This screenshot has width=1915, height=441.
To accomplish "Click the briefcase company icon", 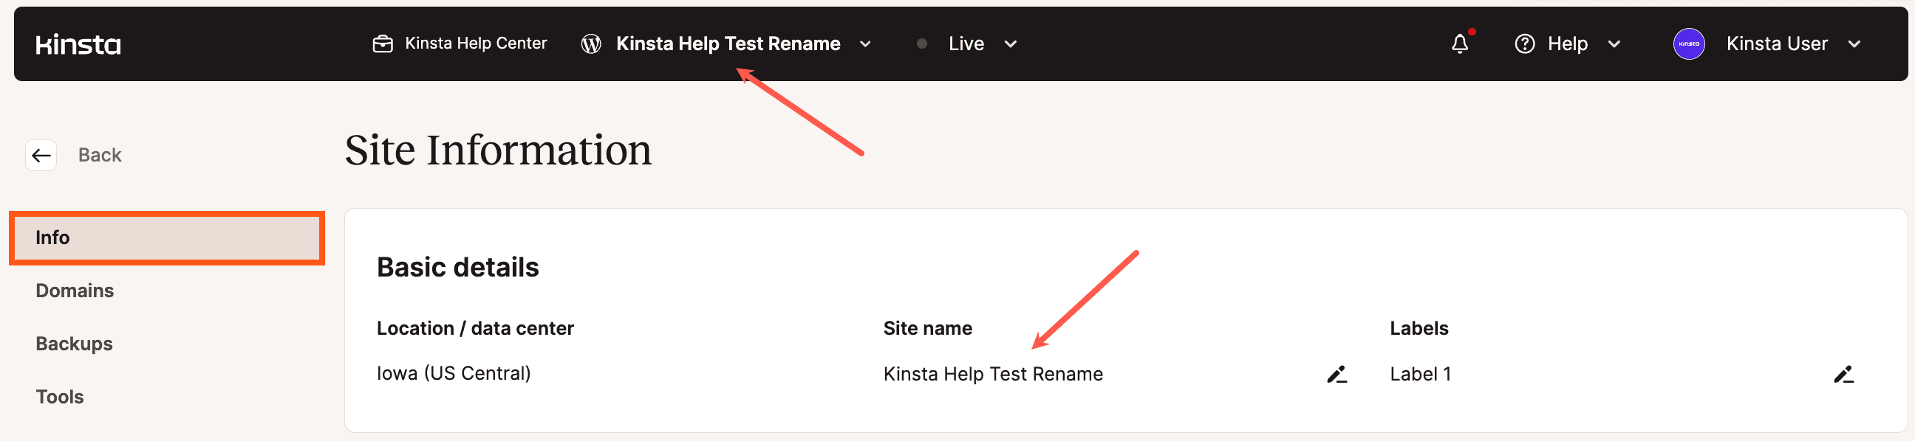I will 382,44.
